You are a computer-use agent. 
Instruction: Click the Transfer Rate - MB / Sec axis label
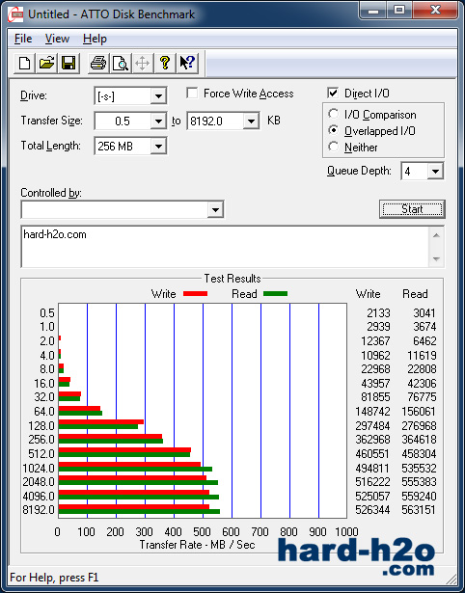(x=197, y=545)
